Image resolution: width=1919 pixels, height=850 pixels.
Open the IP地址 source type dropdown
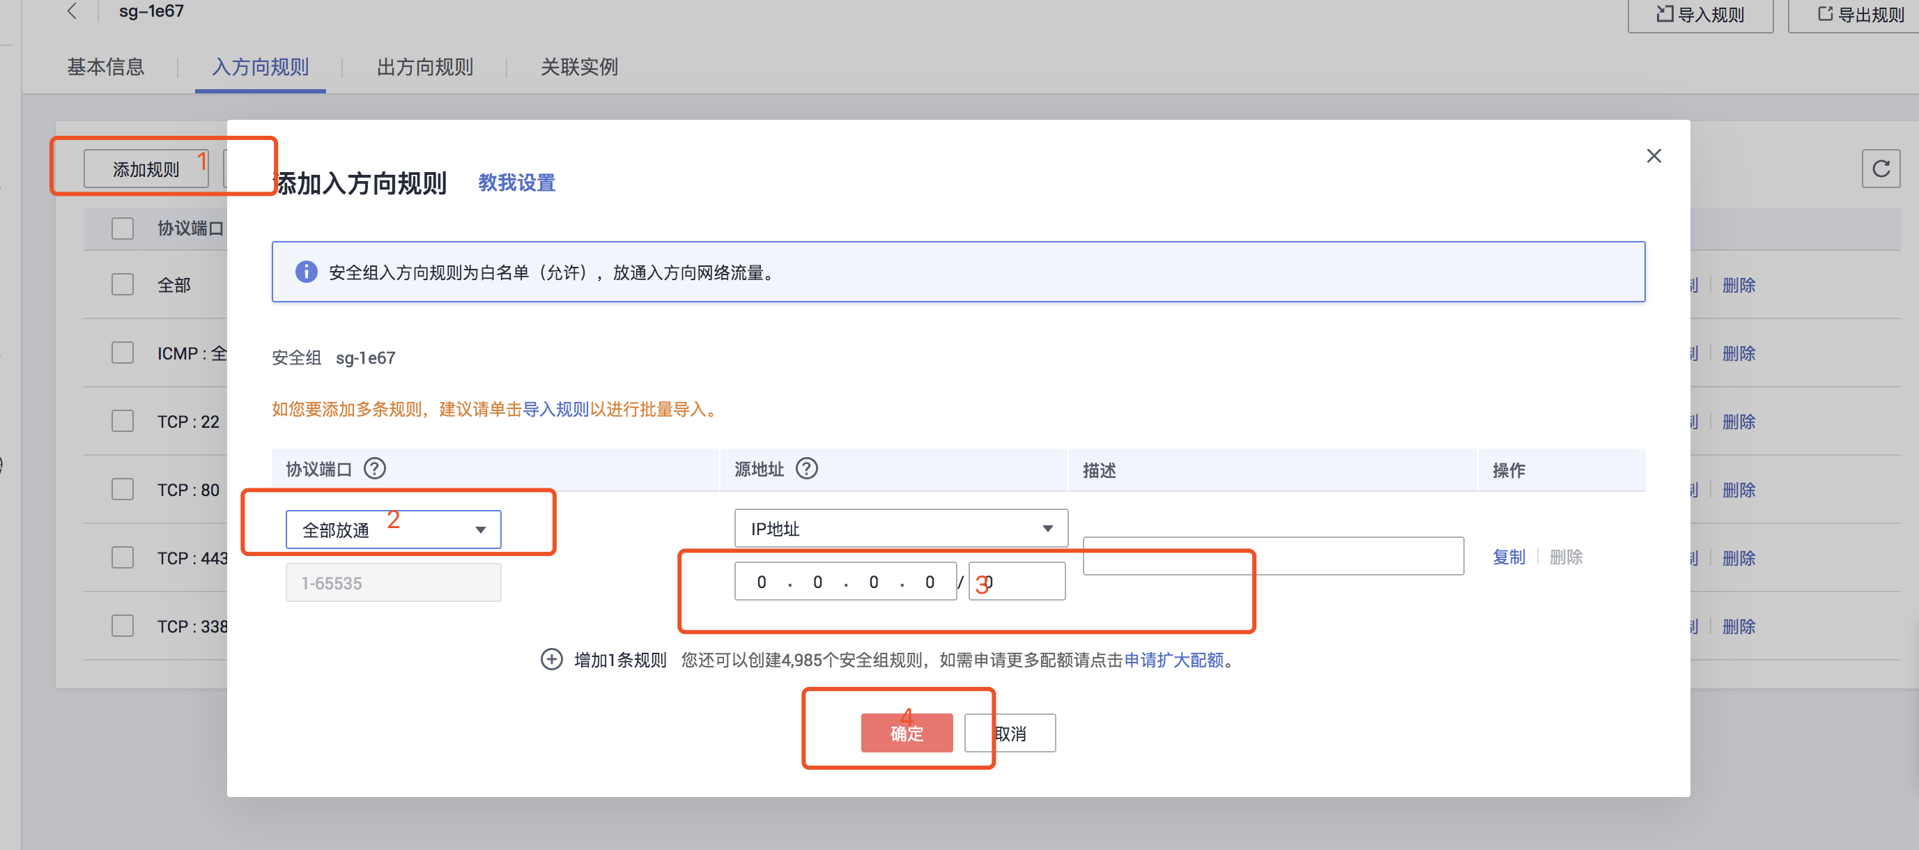[x=902, y=529]
